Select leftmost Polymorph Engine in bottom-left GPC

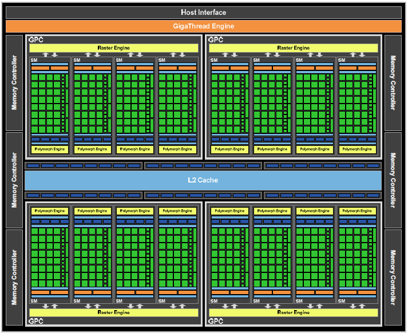(x=50, y=211)
